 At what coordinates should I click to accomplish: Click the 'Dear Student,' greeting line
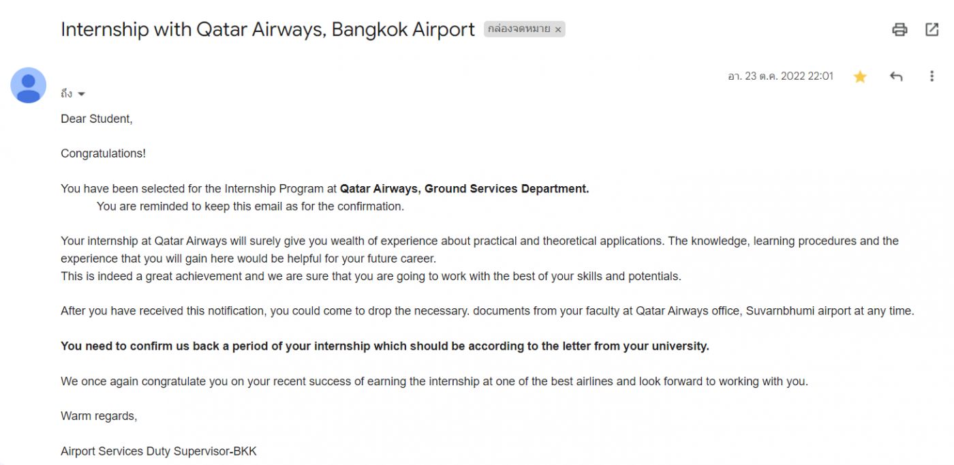[96, 119]
